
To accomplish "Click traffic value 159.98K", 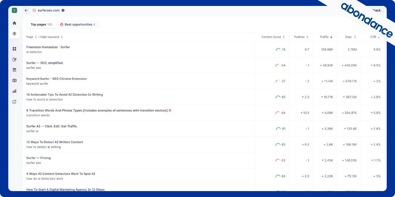I will [327, 50].
